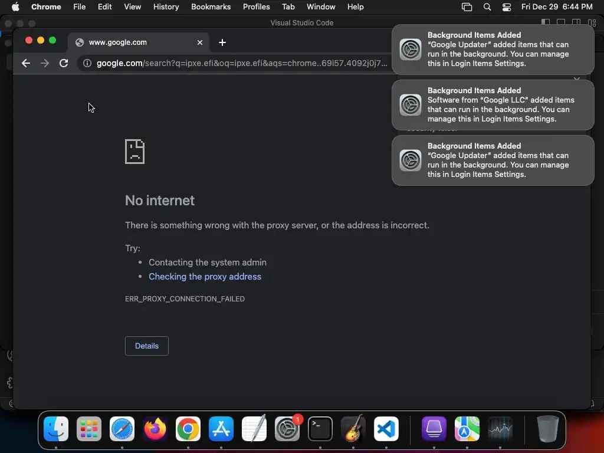This screenshot has height=453, width=604.
Task: Launch GarageBand from the Dock
Action: [x=353, y=429]
